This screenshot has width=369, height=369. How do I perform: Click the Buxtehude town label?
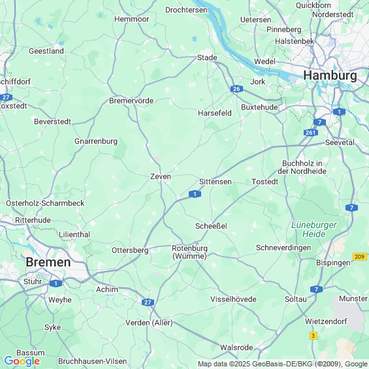point(259,107)
